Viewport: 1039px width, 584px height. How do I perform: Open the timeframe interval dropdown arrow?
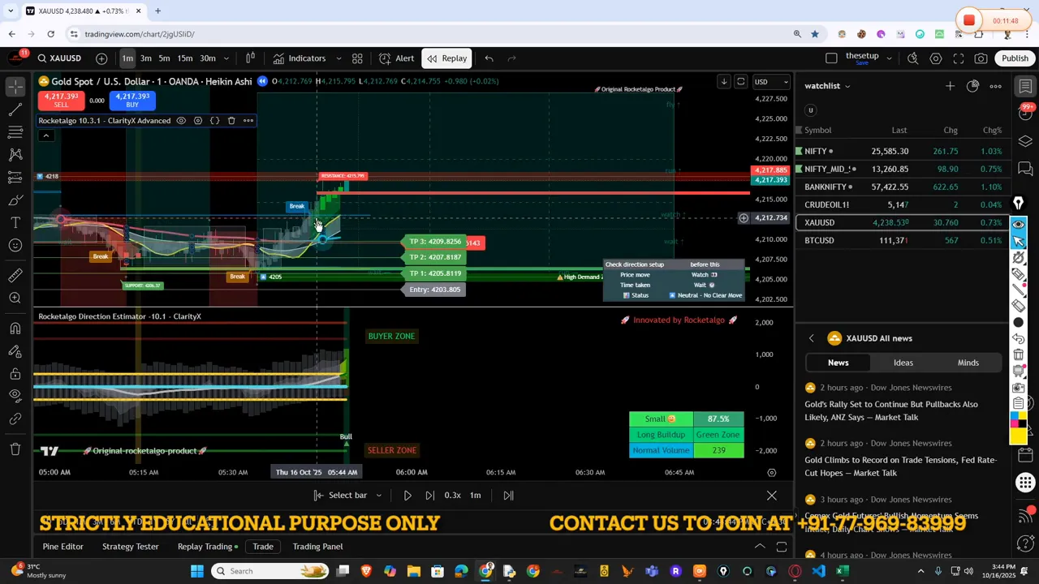(225, 58)
